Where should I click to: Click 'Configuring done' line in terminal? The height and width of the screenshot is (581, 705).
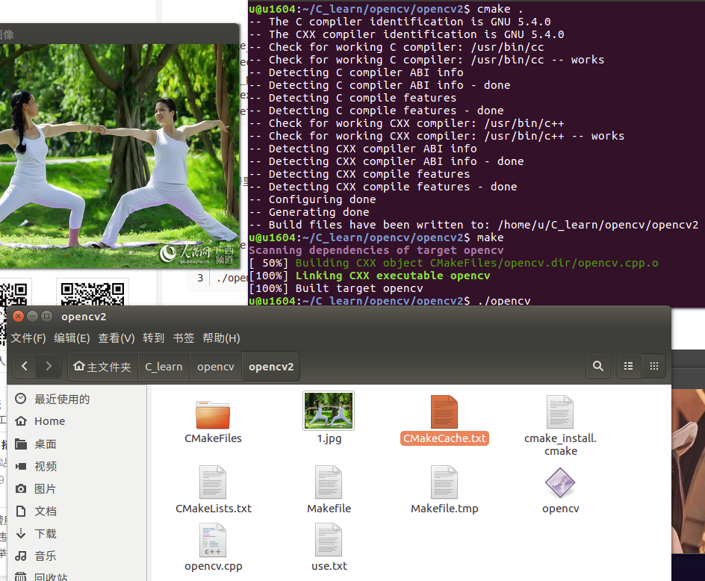(322, 199)
